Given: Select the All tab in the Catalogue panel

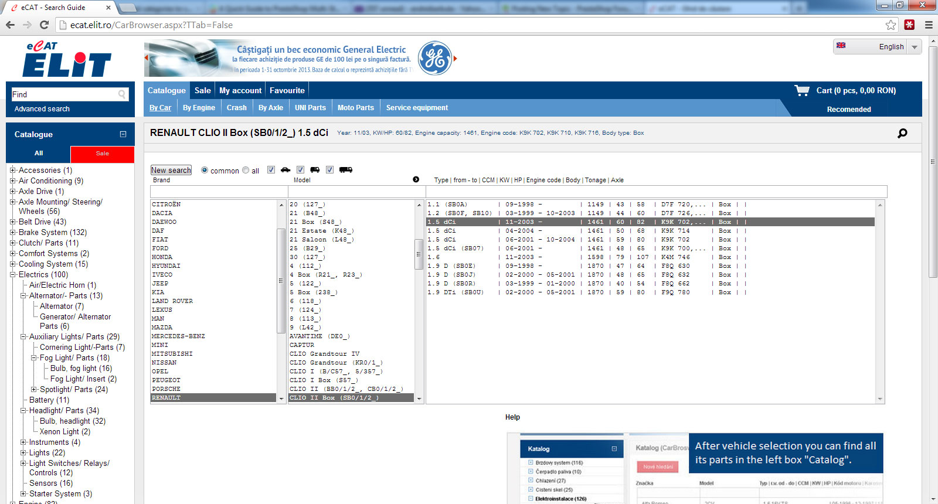Looking at the screenshot, I should click(39, 154).
